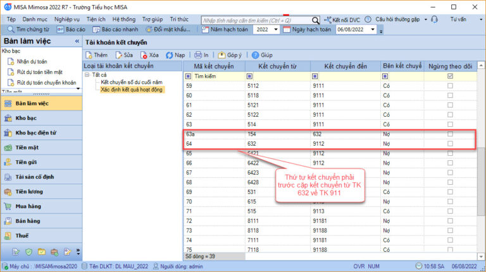Open the Hệ thống menu
This screenshot has height=272, width=486.
click(124, 20)
